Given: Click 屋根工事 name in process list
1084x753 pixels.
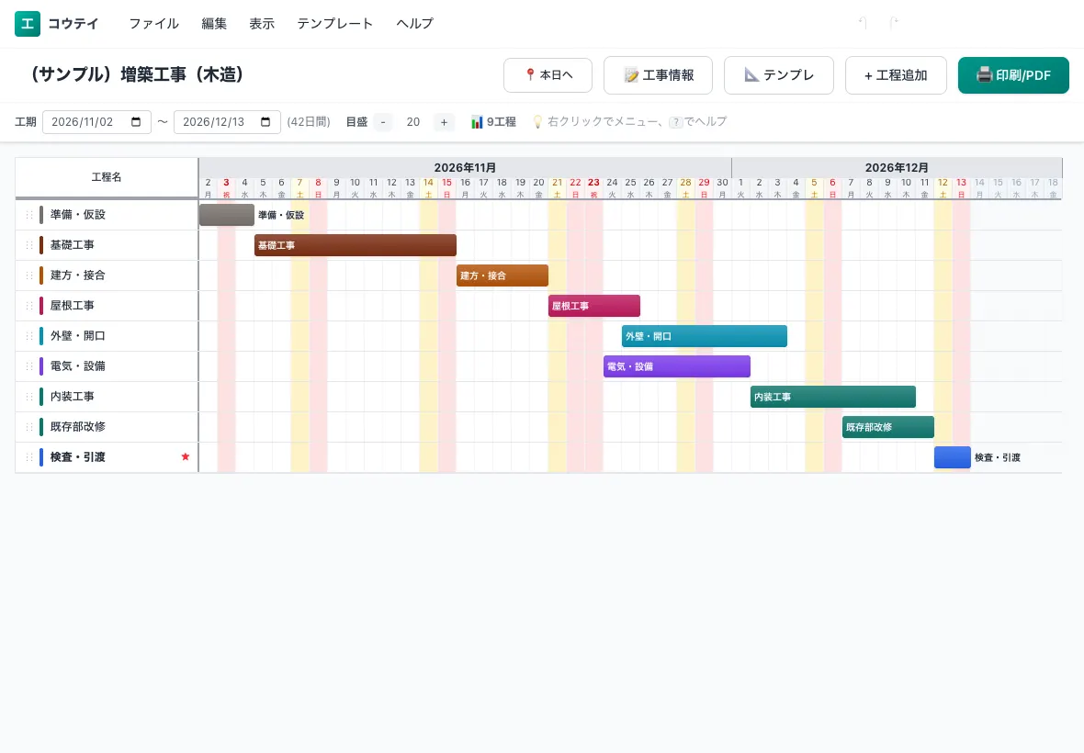Looking at the screenshot, I should click(73, 306).
